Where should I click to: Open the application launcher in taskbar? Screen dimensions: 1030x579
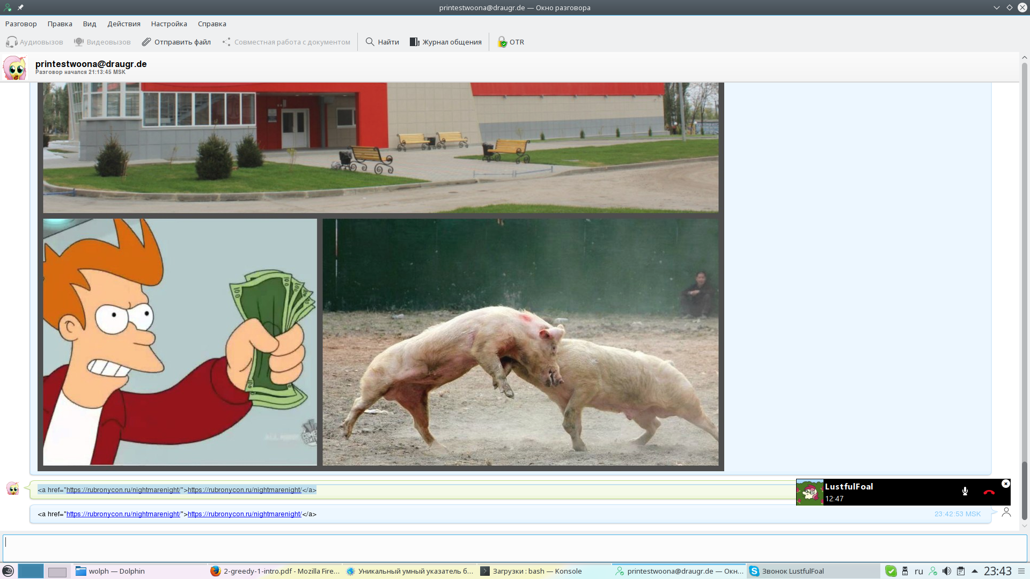tap(8, 571)
